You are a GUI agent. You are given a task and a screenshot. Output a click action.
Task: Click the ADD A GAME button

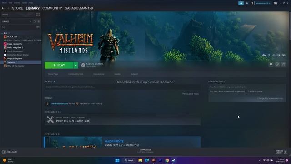(x=10, y=152)
